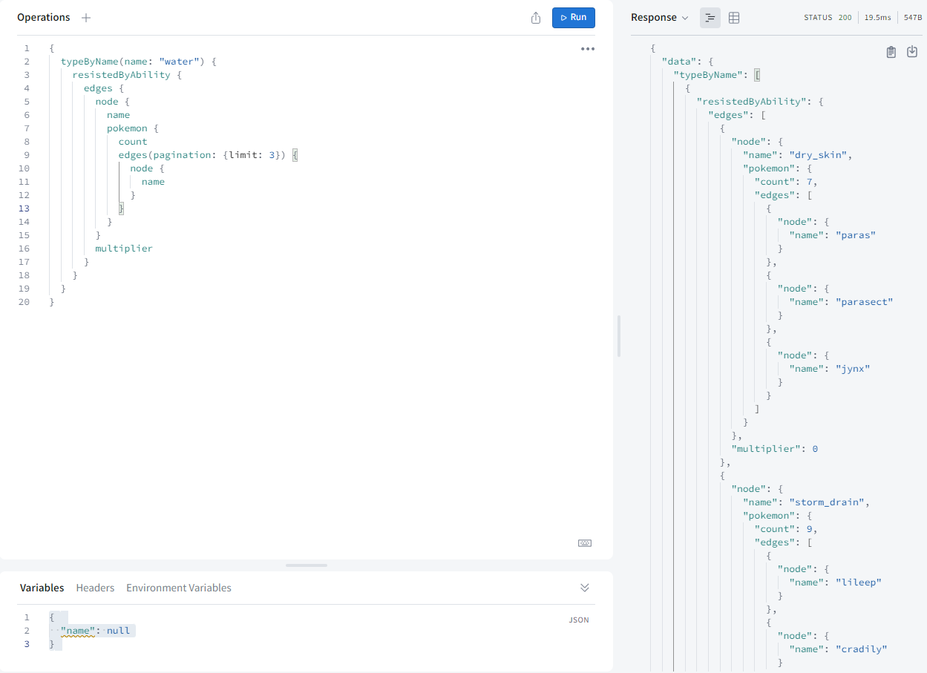Add a new operation tab with plus icon

pos(86,18)
